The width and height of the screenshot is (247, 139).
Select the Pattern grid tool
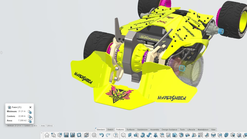coord(200,135)
